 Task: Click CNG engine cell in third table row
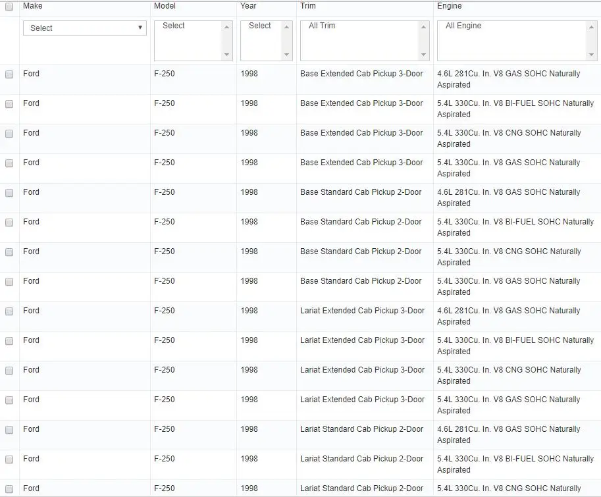tap(509, 138)
